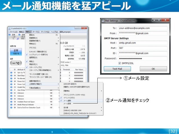Expand the 上級者向け機能(F) submenu
The width and height of the screenshot is (179, 134).
click(42, 84)
